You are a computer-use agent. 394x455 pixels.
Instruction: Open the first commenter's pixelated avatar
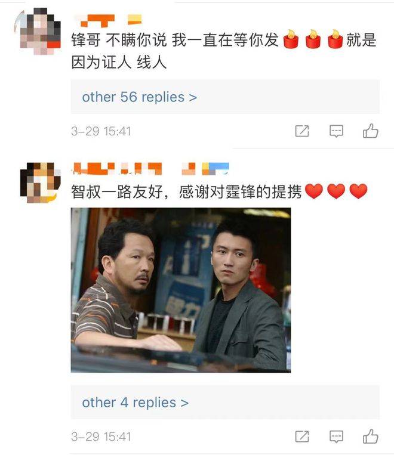38,32
